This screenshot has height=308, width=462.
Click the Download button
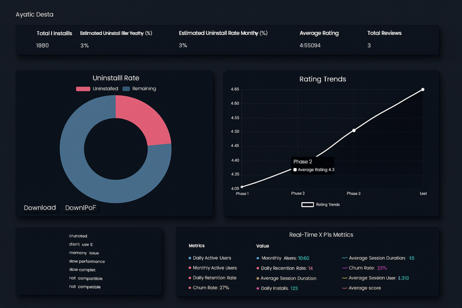[40, 207]
